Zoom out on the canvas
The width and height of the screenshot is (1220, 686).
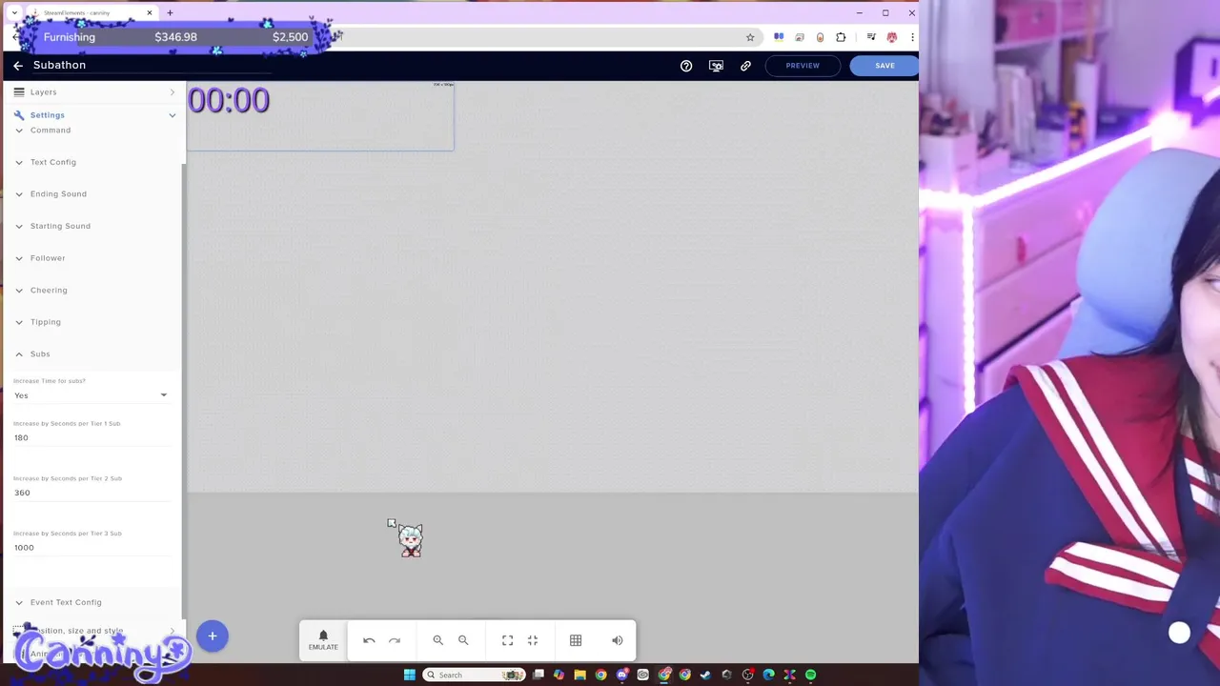(x=463, y=640)
